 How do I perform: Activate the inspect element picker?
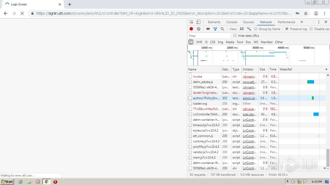(x=191, y=22)
